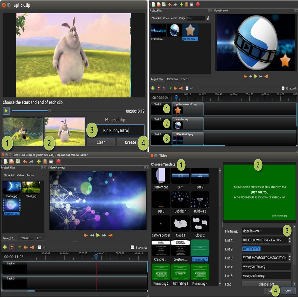Click the Undo arrow in the top toolbar

tap(169, 4)
